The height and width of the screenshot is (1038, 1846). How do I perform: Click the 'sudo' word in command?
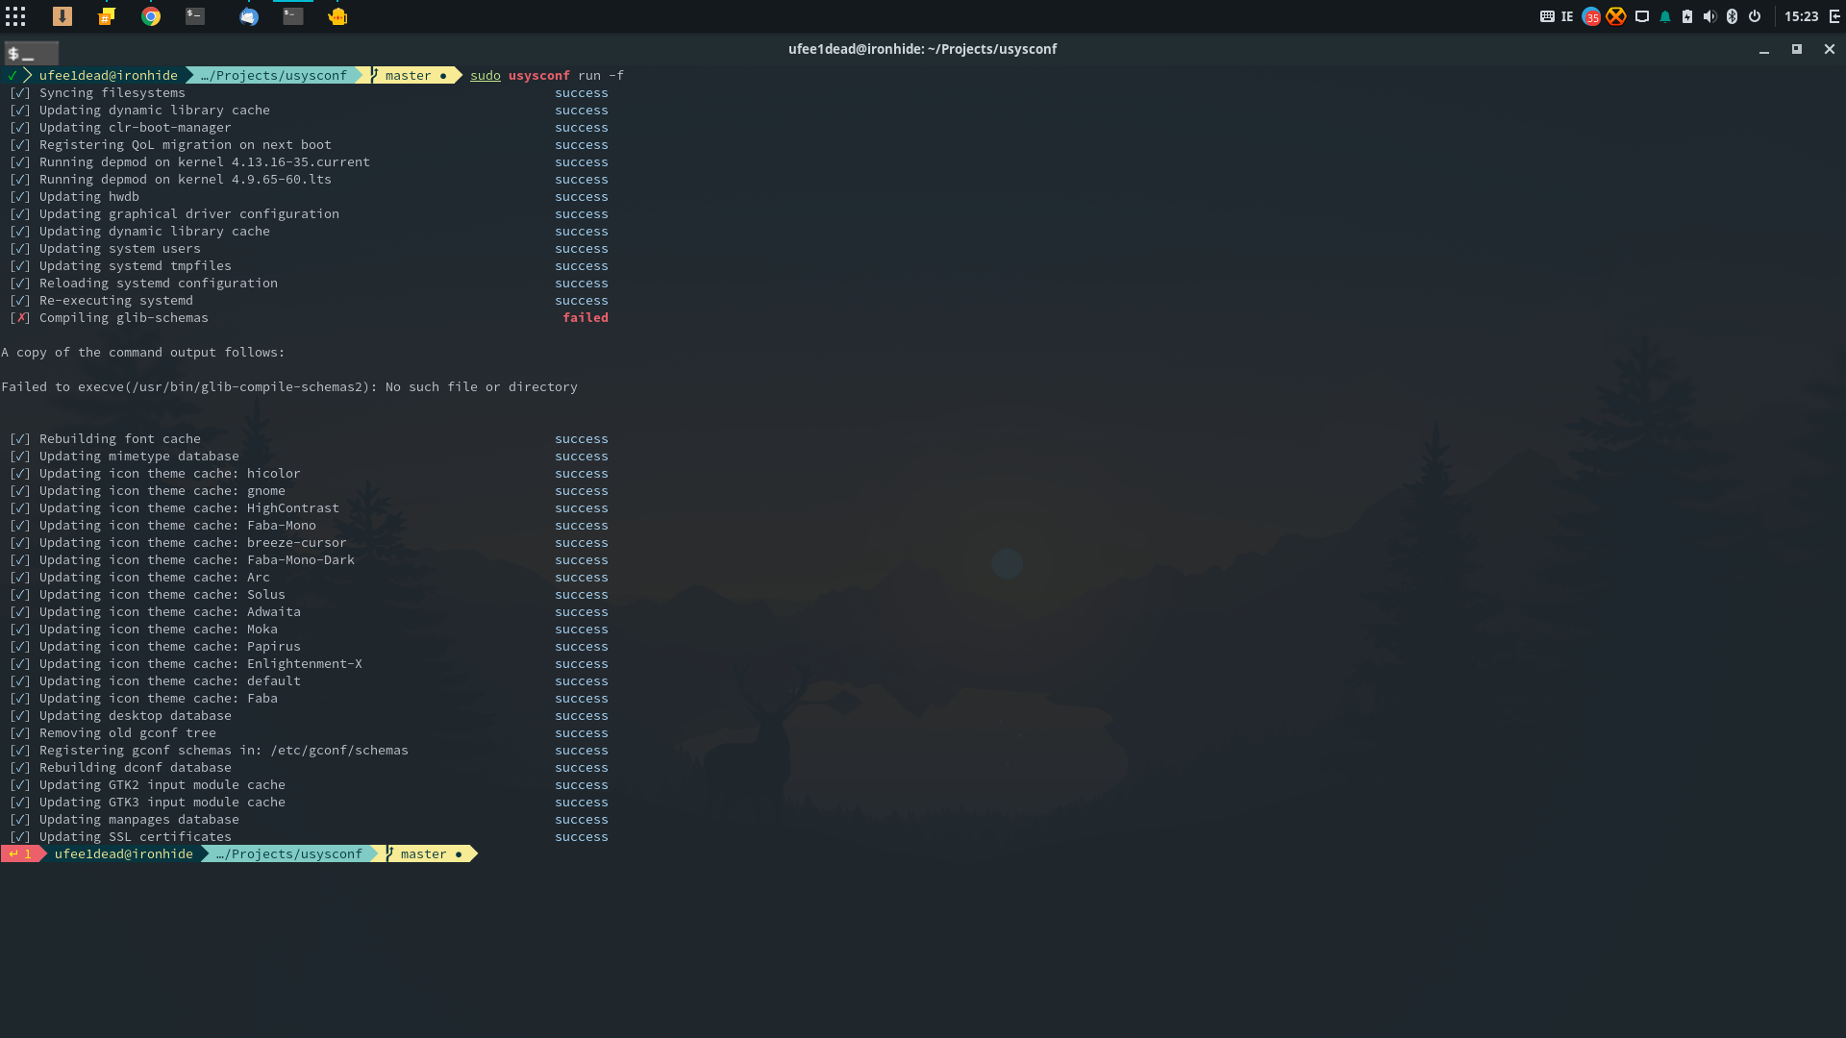(x=486, y=75)
